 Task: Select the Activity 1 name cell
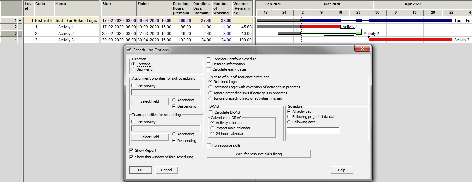pos(77,27)
